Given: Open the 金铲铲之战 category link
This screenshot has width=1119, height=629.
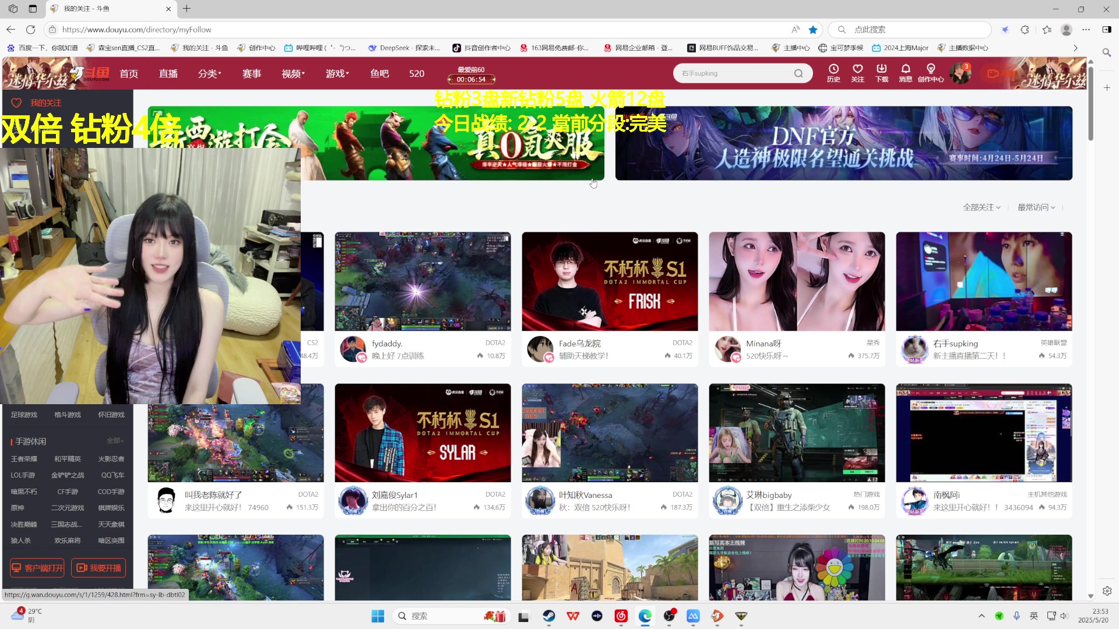Looking at the screenshot, I should coord(68,475).
